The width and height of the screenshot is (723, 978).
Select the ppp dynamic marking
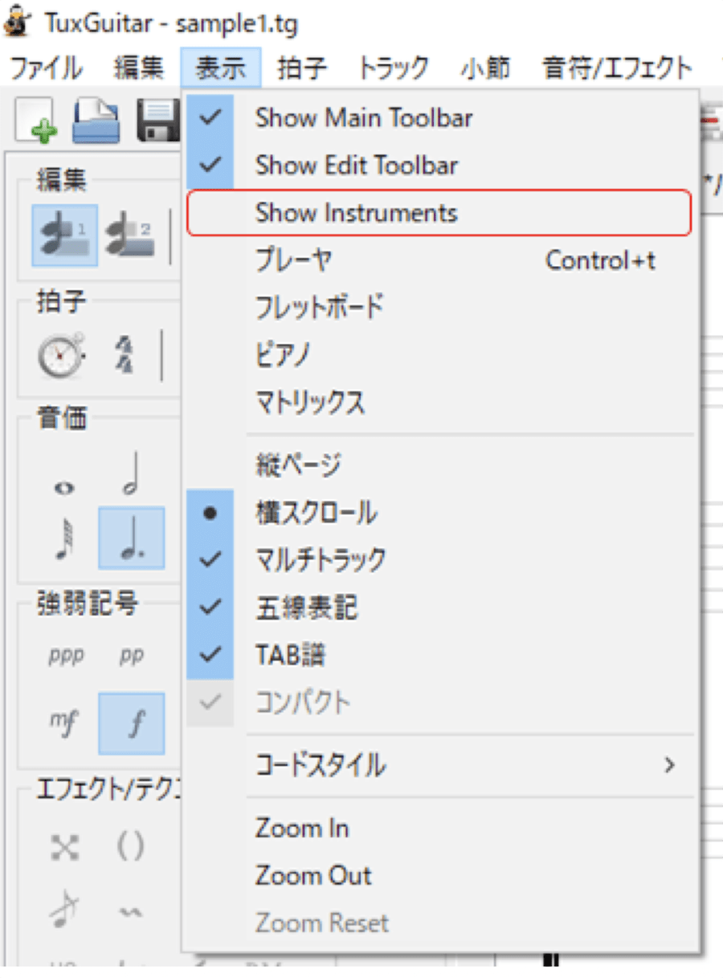click(66, 657)
